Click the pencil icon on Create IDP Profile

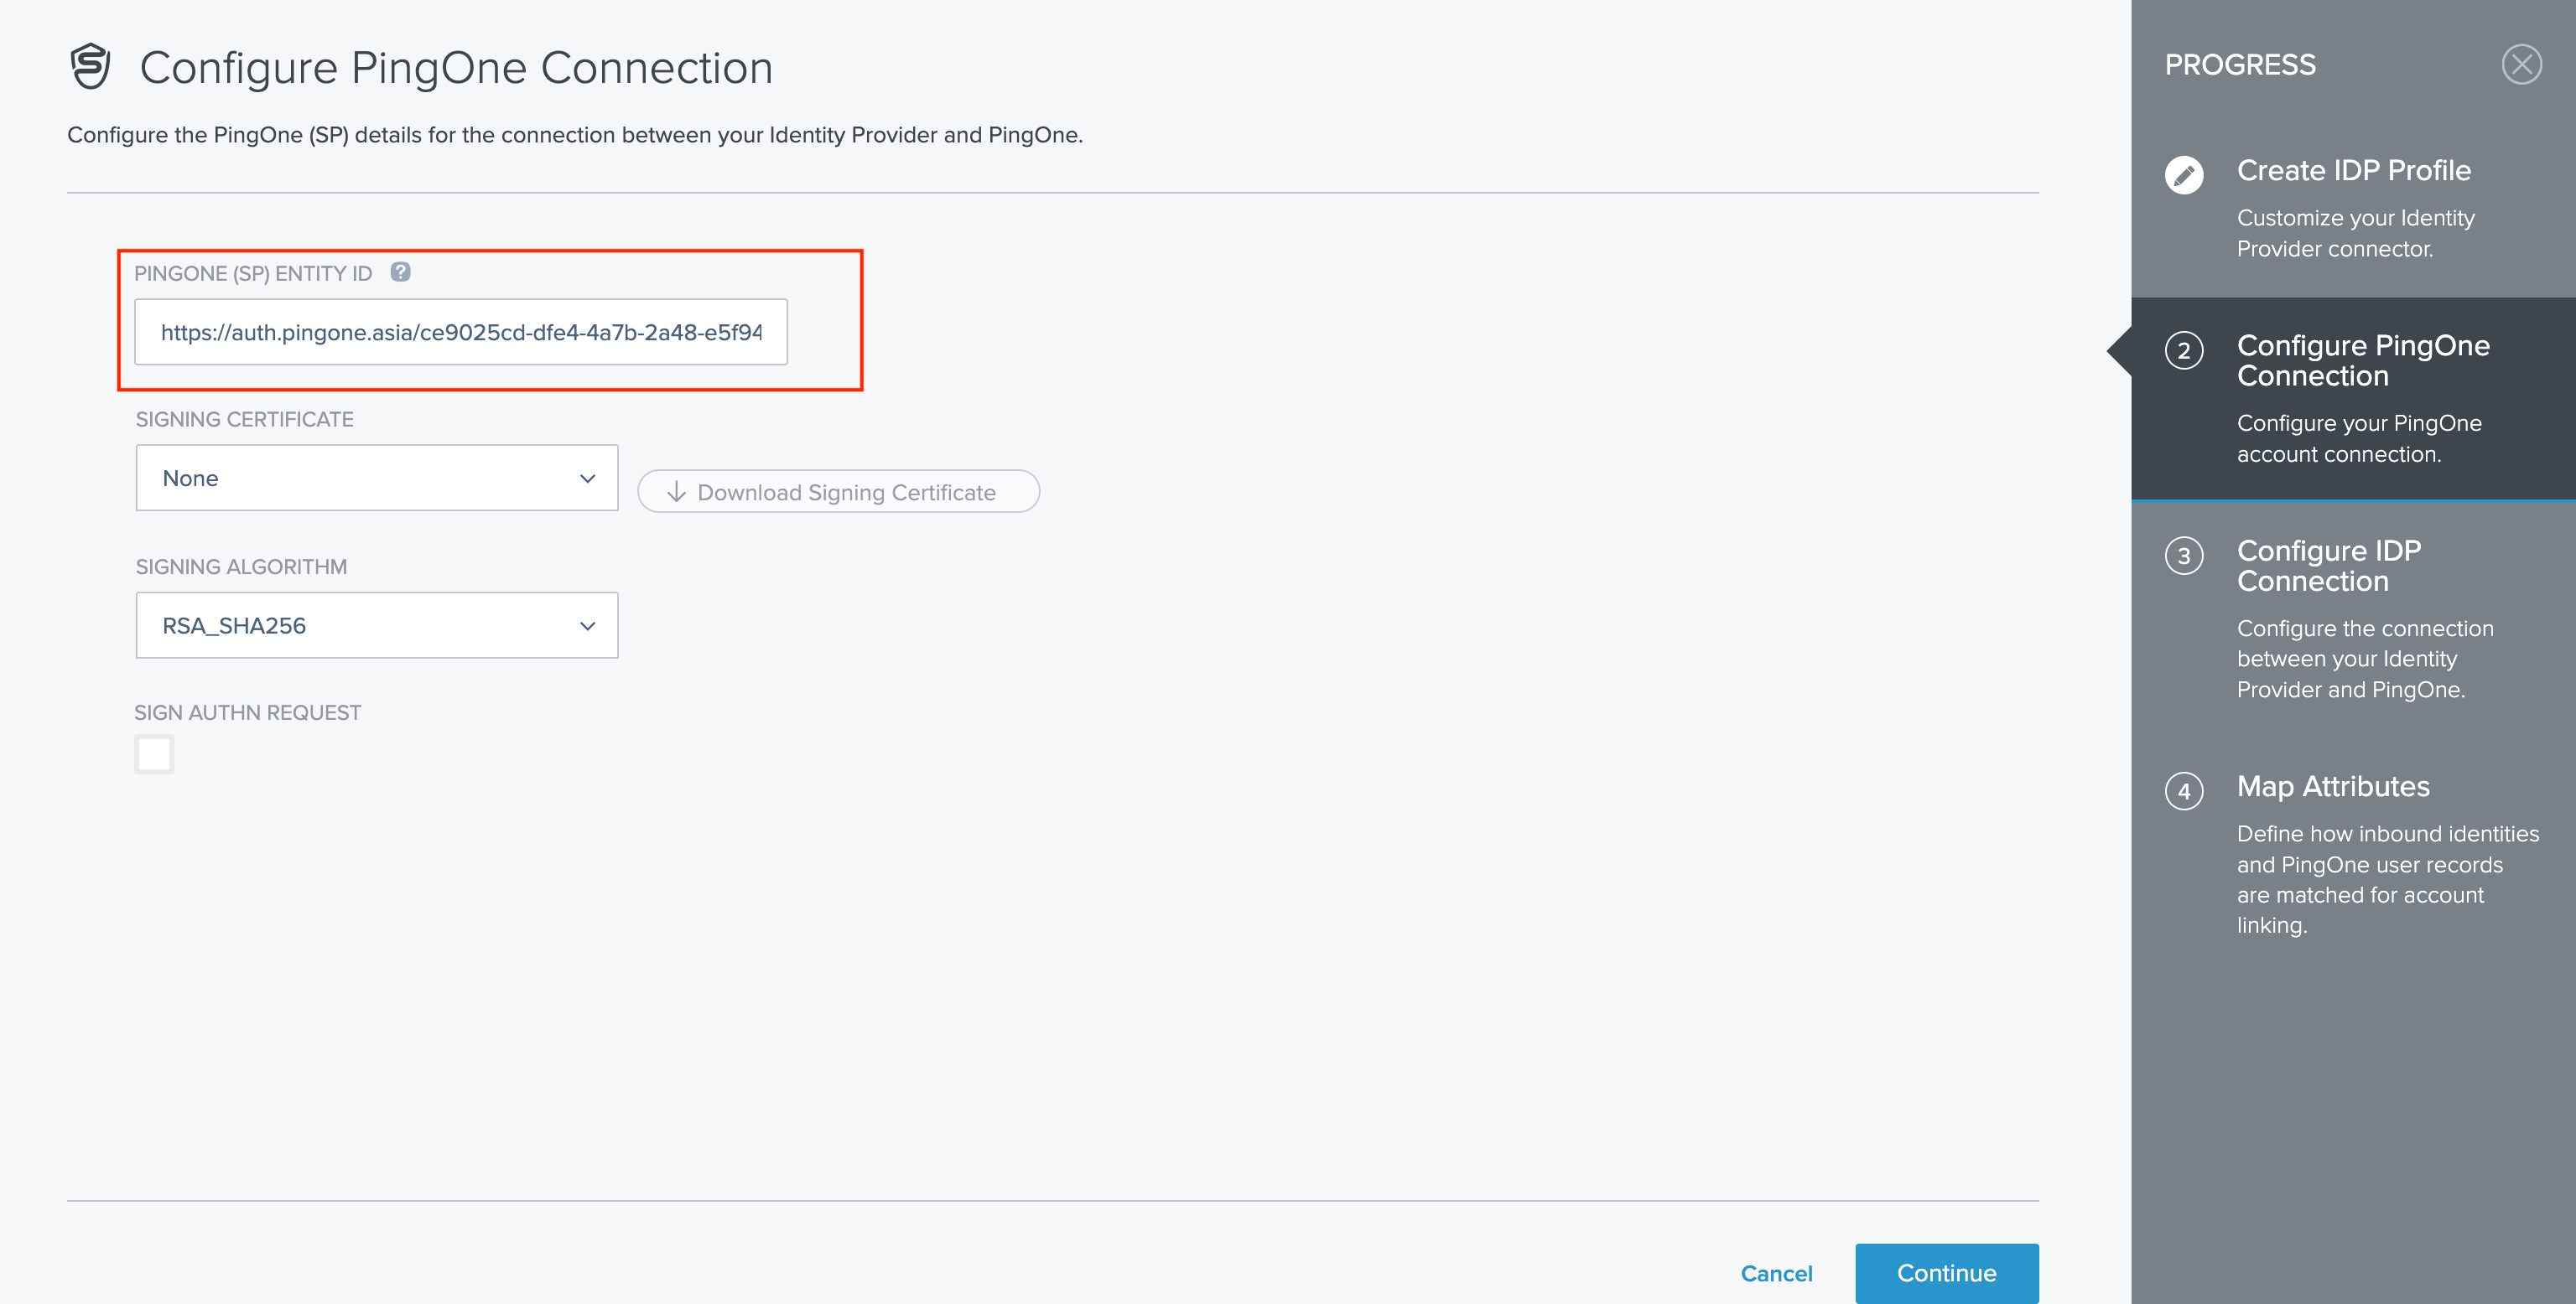[x=2186, y=175]
